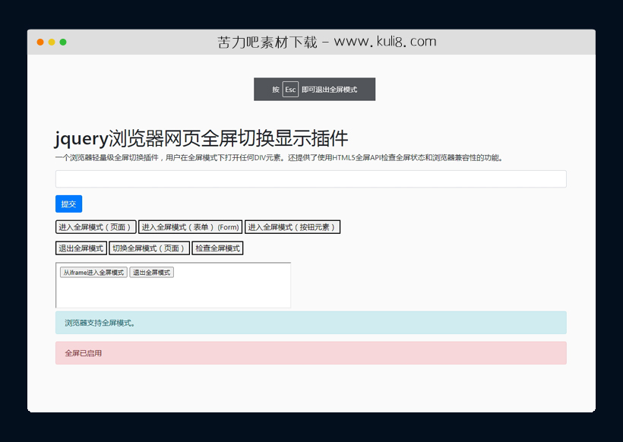The image size is (623, 442).
Task: Click the 检查全屏模式 button
Action: point(217,248)
